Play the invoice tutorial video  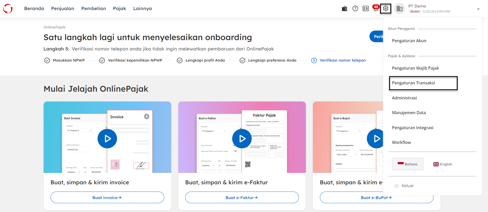[107, 139]
